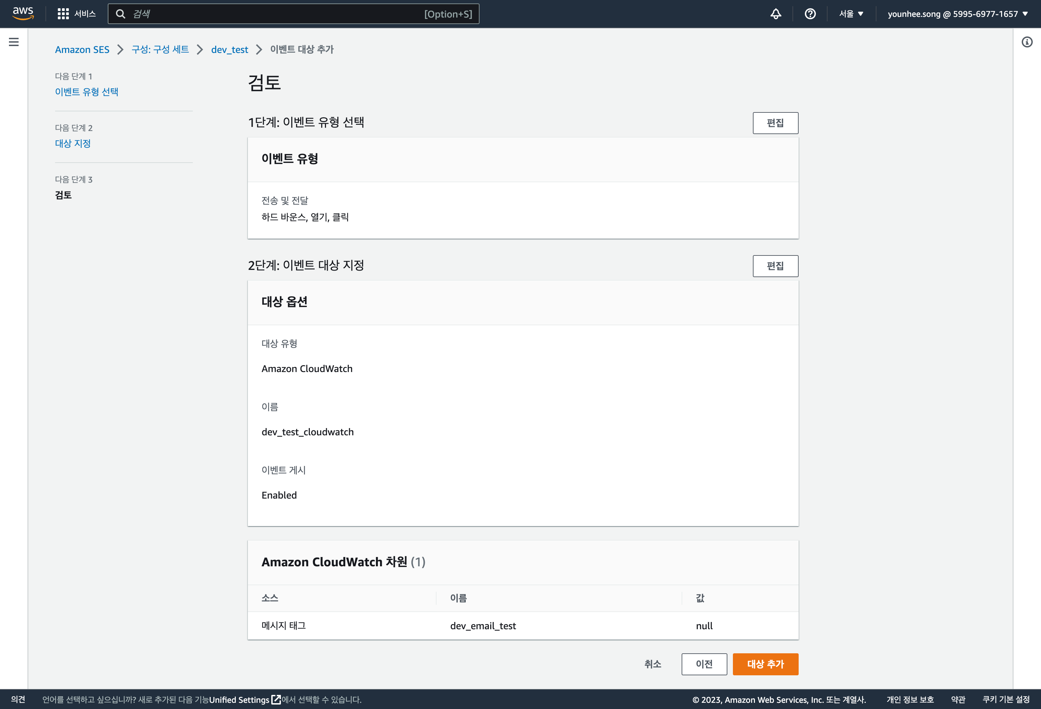This screenshot has width=1041, height=709.
Task: Open dev_test breadcrumb link
Action: (229, 50)
